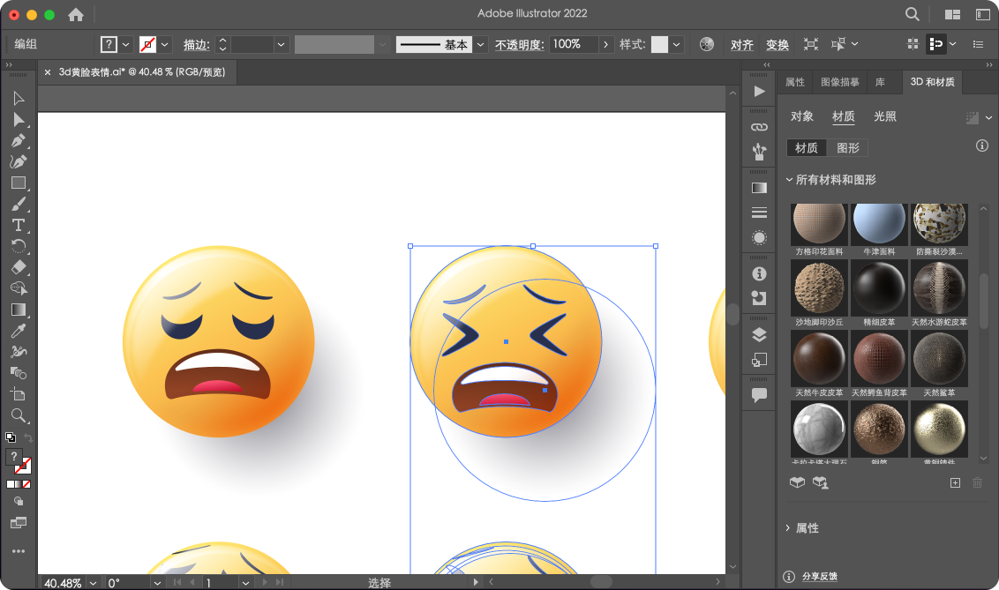Screen dimensions: 999x590
Task: Choose the Type tool
Action: click(18, 225)
